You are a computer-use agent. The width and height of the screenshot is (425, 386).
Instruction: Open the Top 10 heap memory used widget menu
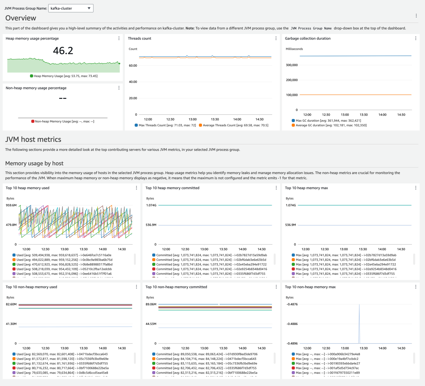[136, 188]
